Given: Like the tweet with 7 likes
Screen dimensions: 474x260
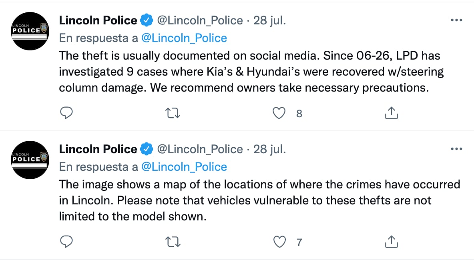Looking at the screenshot, I should [279, 242].
